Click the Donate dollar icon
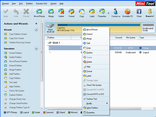156x117 pixels. click(150, 12)
